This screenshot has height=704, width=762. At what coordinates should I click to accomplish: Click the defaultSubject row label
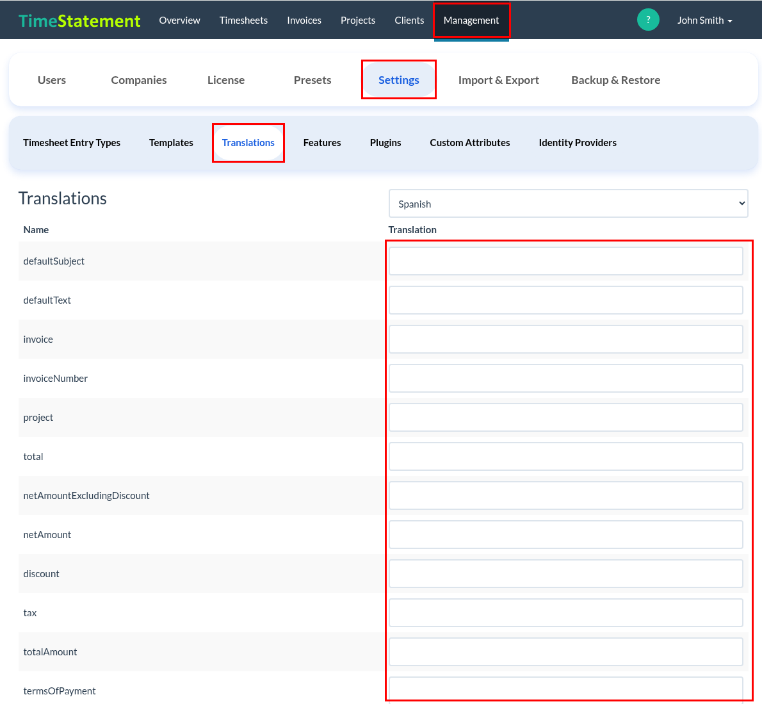coord(54,261)
